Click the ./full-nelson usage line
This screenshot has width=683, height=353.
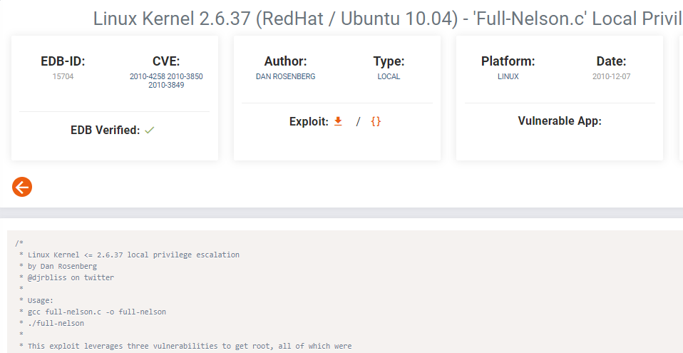point(56,323)
